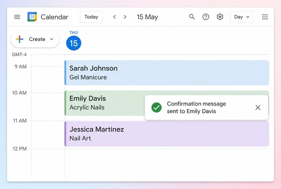281x189 pixels.
Task: Click the Confirmation message sent text
Action: point(196,108)
